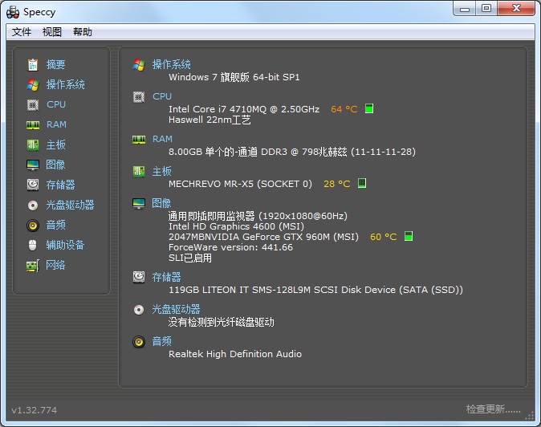Click the 存储器 heading link in summary

click(167, 277)
